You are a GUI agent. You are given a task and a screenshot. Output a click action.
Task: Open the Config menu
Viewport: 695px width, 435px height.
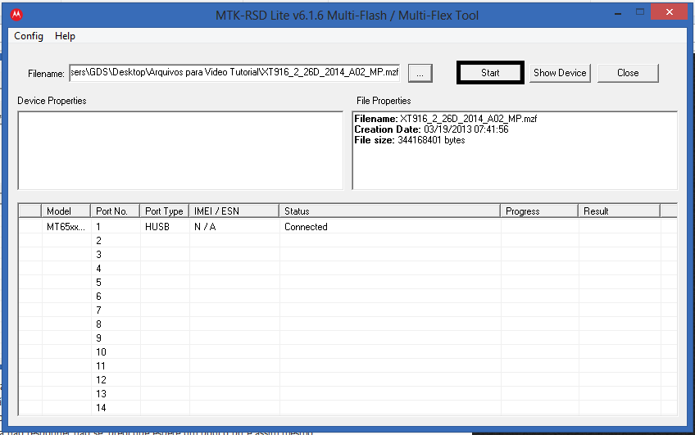pyautogui.click(x=29, y=36)
